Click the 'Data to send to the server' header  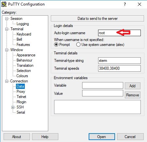tap(97, 19)
